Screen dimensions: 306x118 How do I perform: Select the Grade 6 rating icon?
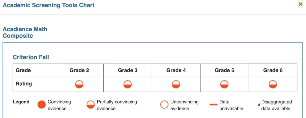pyautogui.click(x=273, y=85)
